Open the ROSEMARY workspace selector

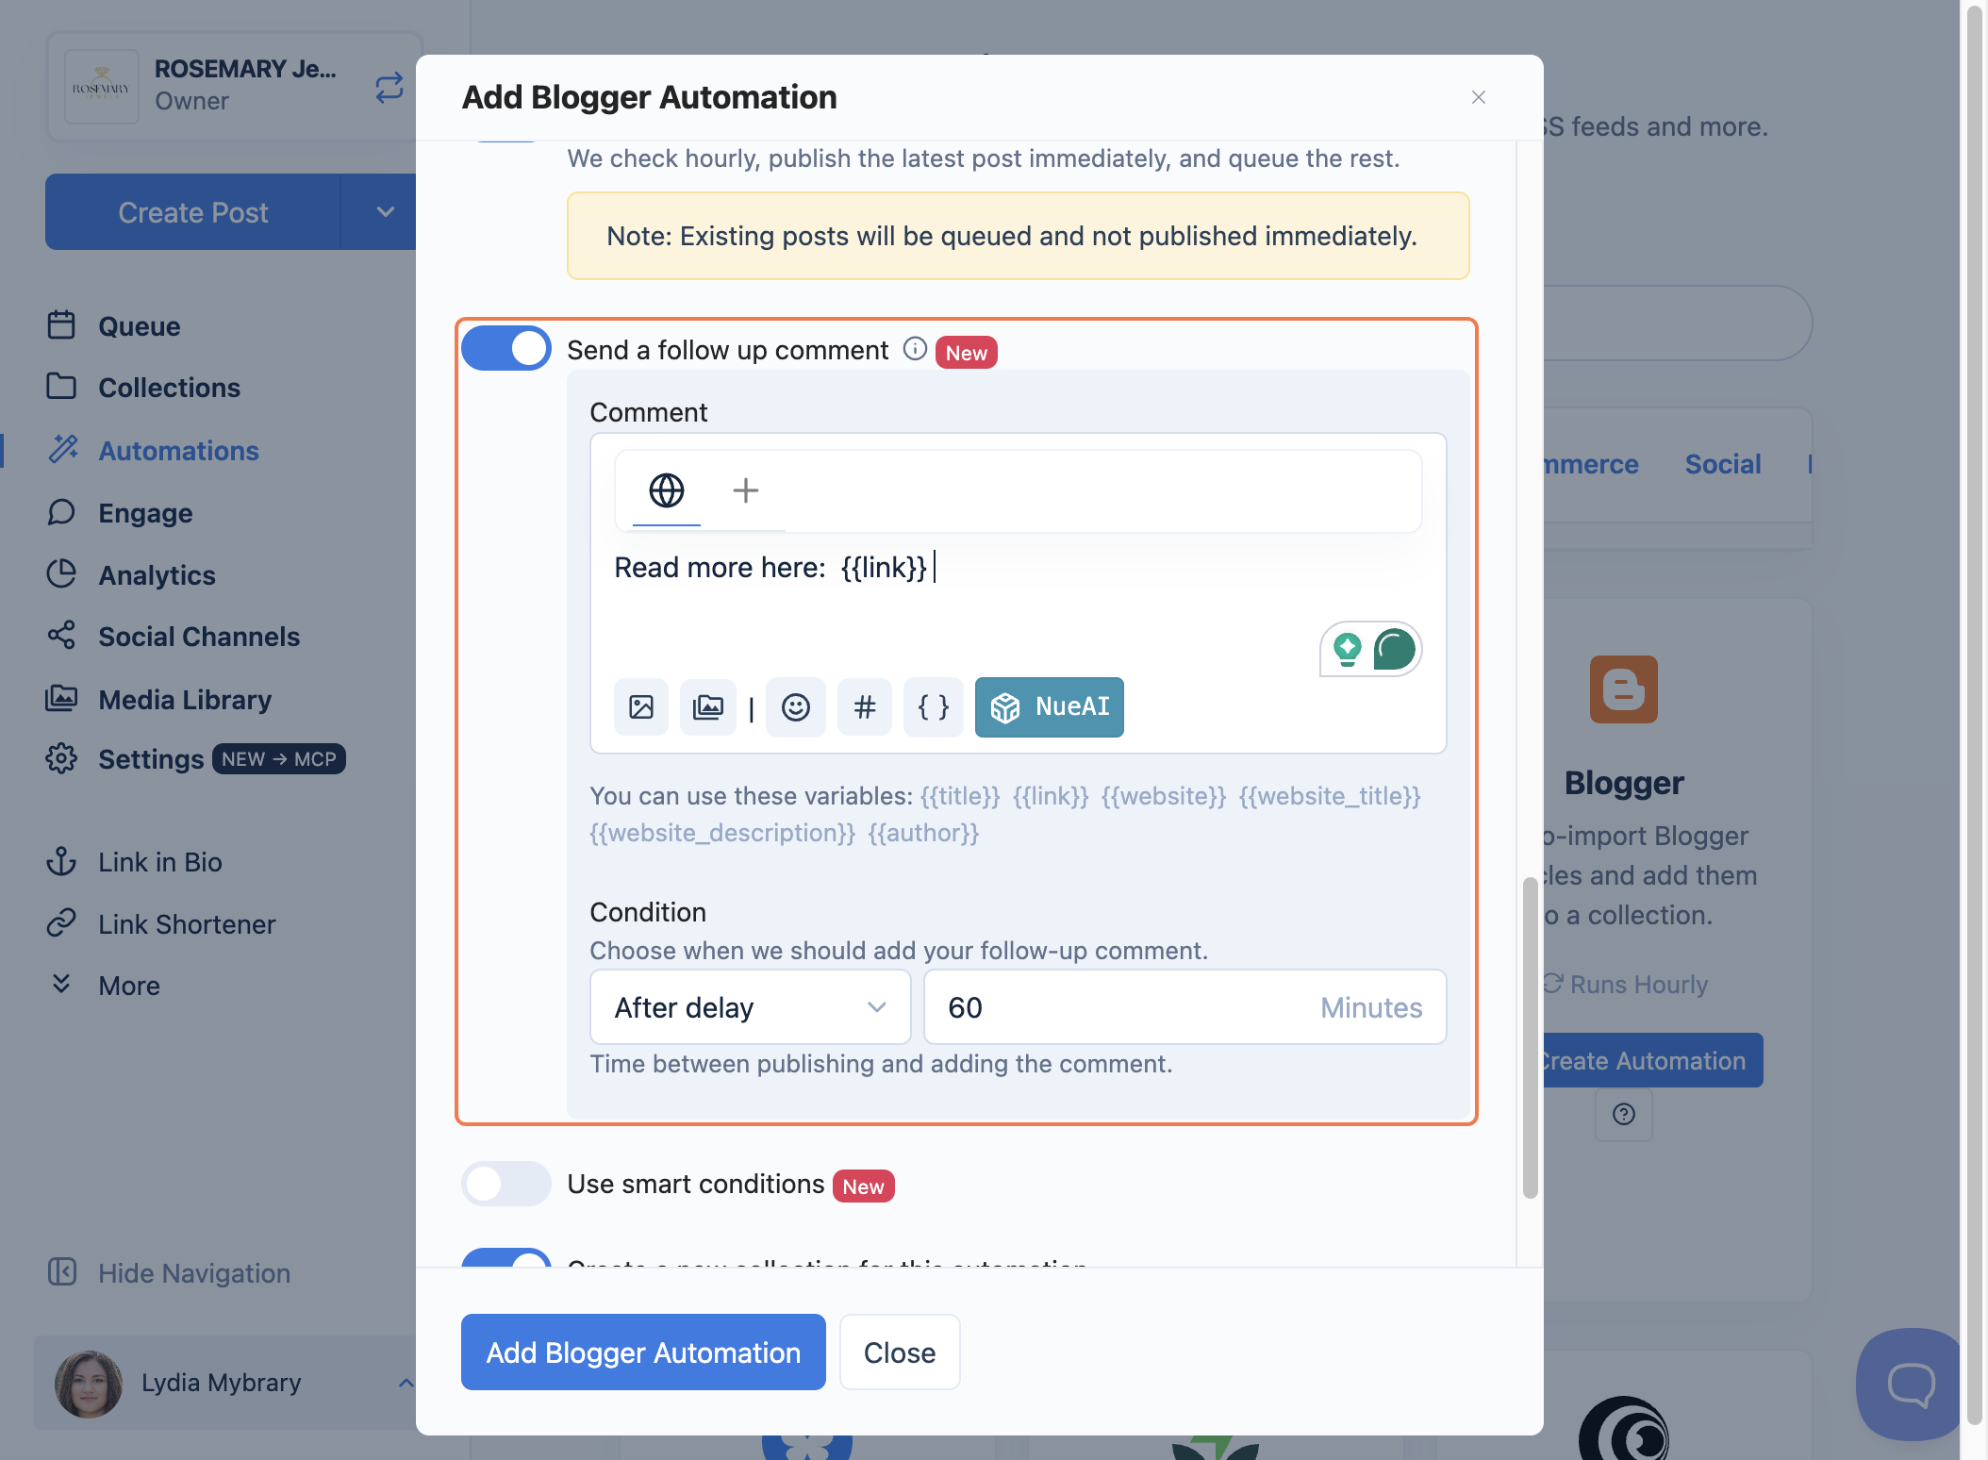pyautogui.click(x=235, y=87)
